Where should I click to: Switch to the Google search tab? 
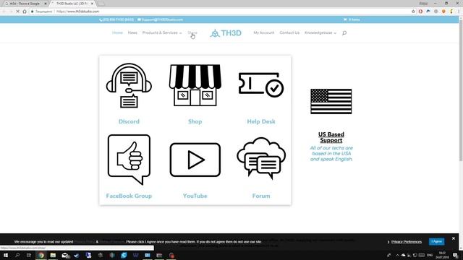point(25,4)
